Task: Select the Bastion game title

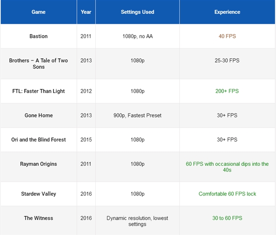Action: click(x=39, y=36)
